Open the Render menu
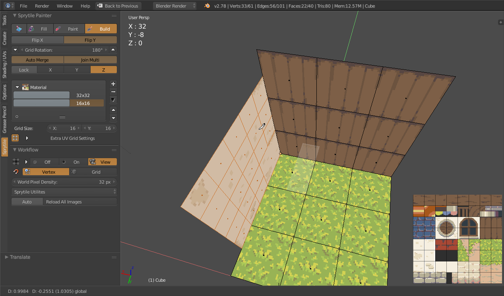This screenshot has width=504, height=296. 42,6
